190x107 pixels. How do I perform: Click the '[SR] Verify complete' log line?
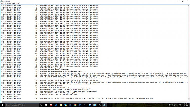click(x=32, y=68)
